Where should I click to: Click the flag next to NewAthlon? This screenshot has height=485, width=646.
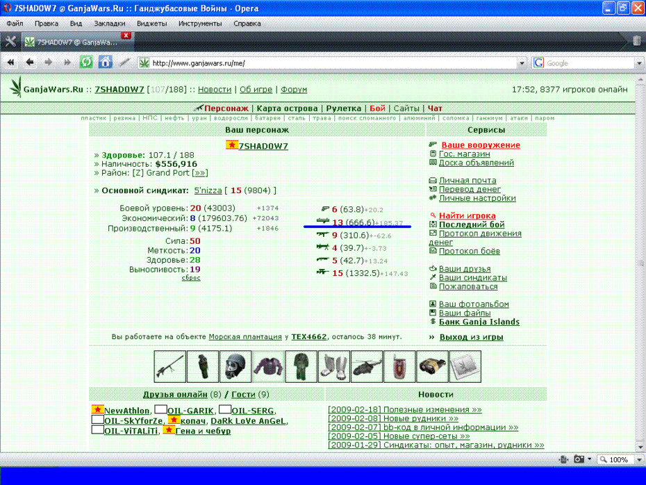pyautogui.click(x=97, y=409)
